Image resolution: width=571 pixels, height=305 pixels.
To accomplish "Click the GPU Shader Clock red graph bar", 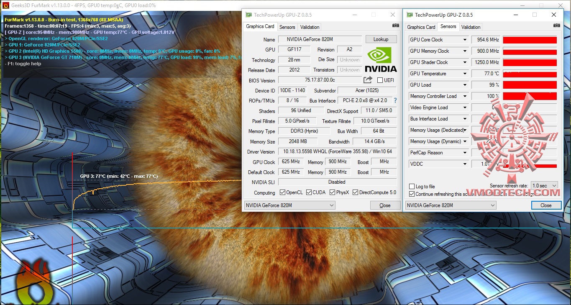I will click(x=530, y=62).
